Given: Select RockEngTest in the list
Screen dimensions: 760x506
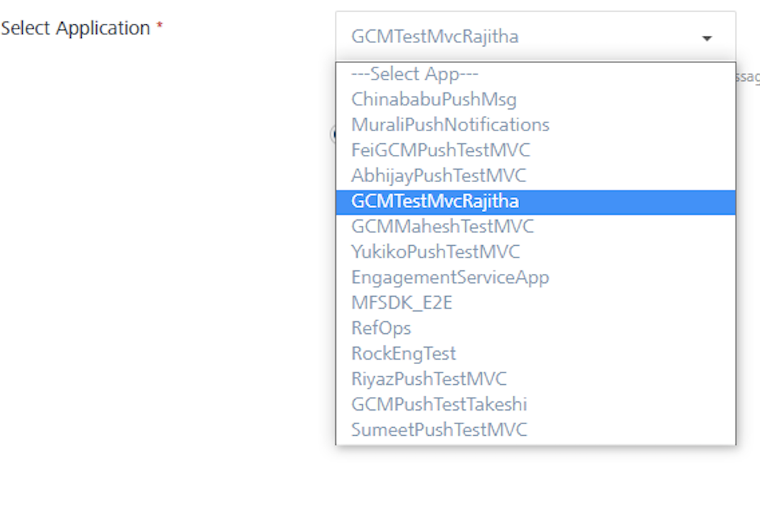Looking at the screenshot, I should (403, 353).
